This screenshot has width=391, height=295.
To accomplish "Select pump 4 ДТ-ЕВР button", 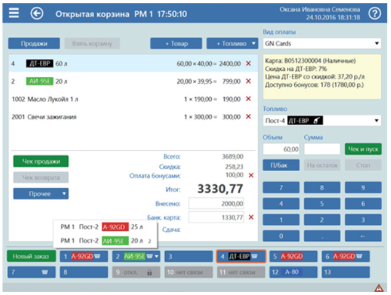I will (x=241, y=256).
